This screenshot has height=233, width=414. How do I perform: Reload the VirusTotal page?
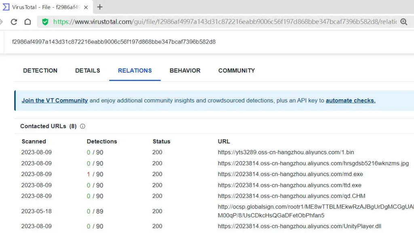pyautogui.click(x=14, y=22)
